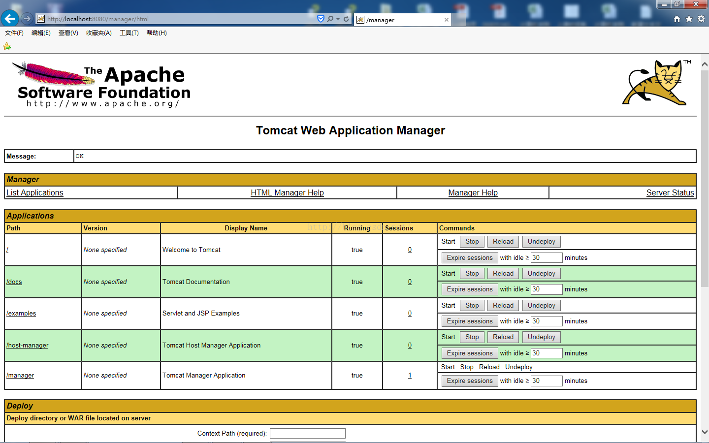Image resolution: width=709 pixels, height=443 pixels.
Task: Click the search magnifier icon in address bar
Action: click(330, 19)
